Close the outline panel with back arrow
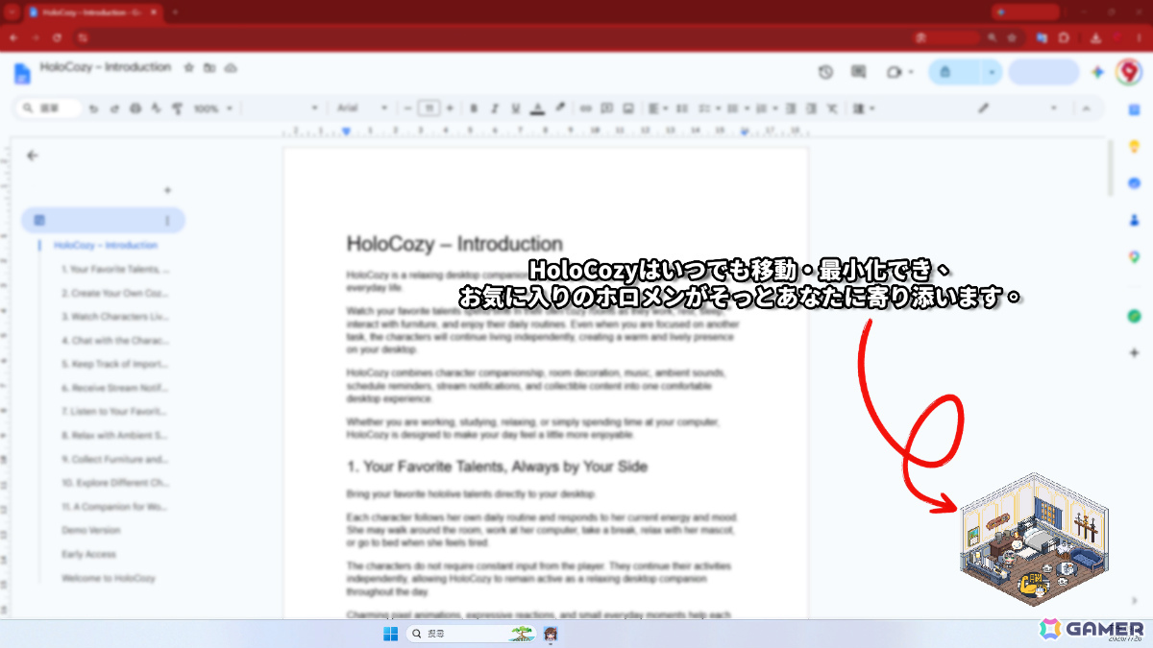The width and height of the screenshot is (1153, 648). [33, 156]
